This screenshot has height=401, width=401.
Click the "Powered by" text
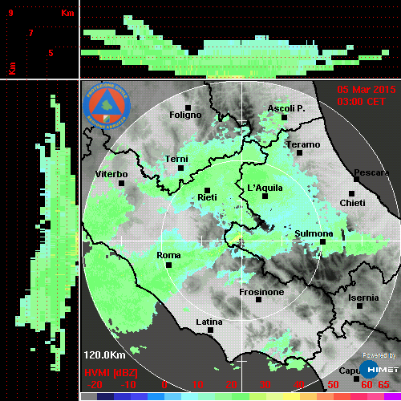coord(379,355)
